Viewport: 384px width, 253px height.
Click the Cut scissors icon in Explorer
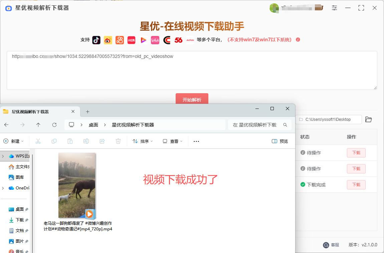tap(38, 141)
